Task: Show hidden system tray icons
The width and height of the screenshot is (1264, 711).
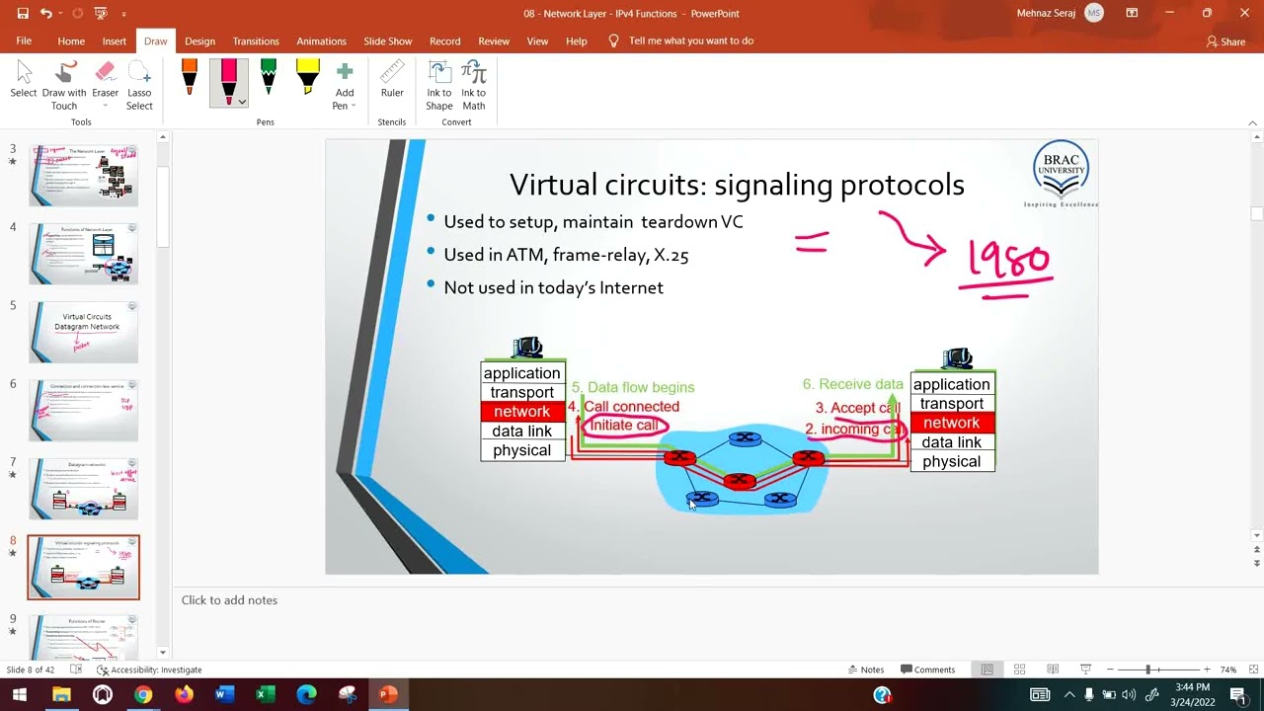Action: tap(1069, 695)
